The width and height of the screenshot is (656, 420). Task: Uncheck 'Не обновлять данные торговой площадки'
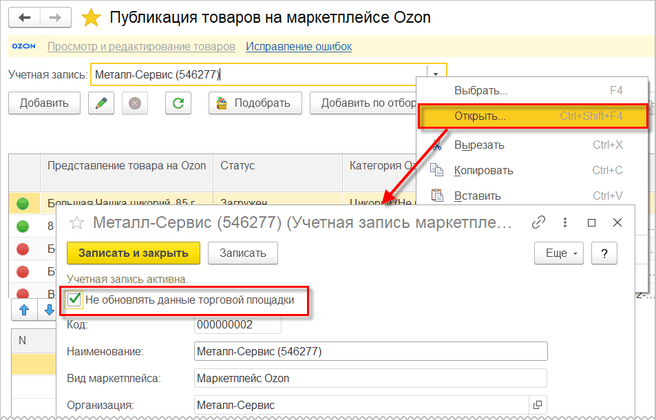click(x=74, y=300)
